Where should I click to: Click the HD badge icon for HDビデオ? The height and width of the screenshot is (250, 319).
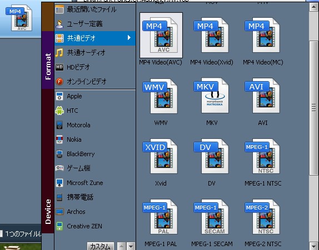tap(59, 67)
